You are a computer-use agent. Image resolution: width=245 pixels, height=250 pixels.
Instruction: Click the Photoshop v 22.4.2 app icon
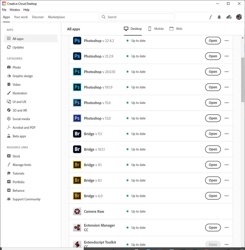click(x=77, y=41)
